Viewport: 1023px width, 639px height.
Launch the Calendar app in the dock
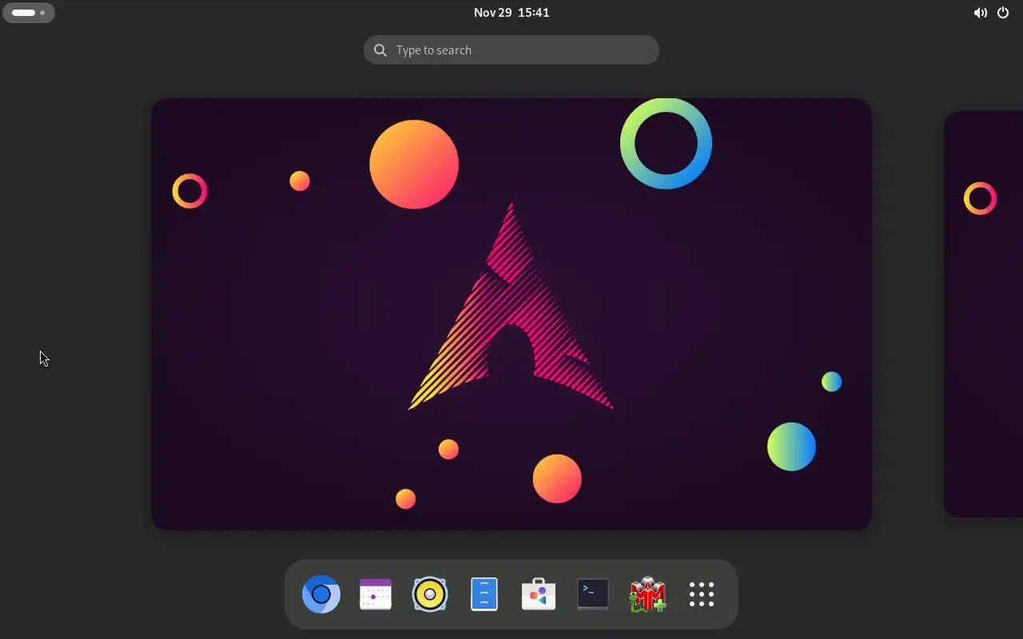(376, 594)
